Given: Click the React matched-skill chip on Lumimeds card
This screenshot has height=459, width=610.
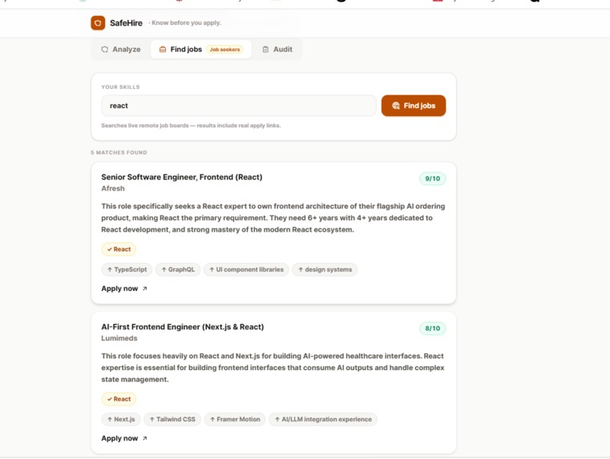Looking at the screenshot, I should pos(119,399).
